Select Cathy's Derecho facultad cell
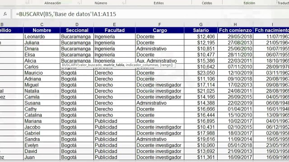 pos(114,109)
